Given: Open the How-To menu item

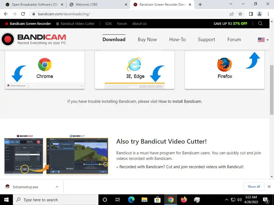Looking at the screenshot, I should pos(177,40).
